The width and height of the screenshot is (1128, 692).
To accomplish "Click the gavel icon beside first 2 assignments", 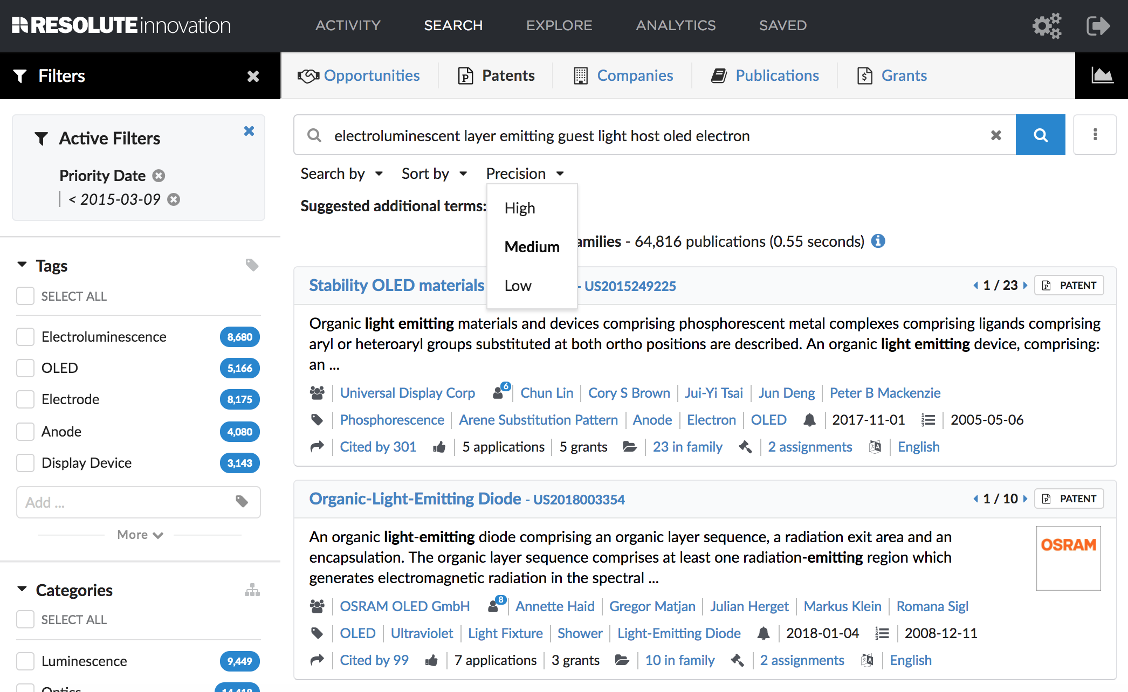I will tap(745, 447).
